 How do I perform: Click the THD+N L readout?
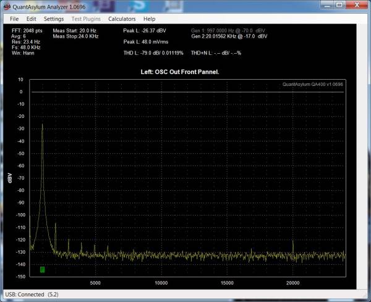click(216, 53)
